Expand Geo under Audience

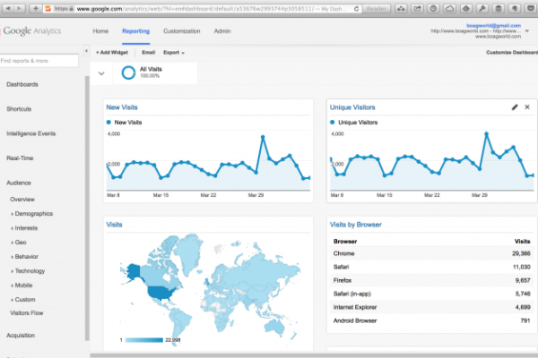[x=19, y=243]
